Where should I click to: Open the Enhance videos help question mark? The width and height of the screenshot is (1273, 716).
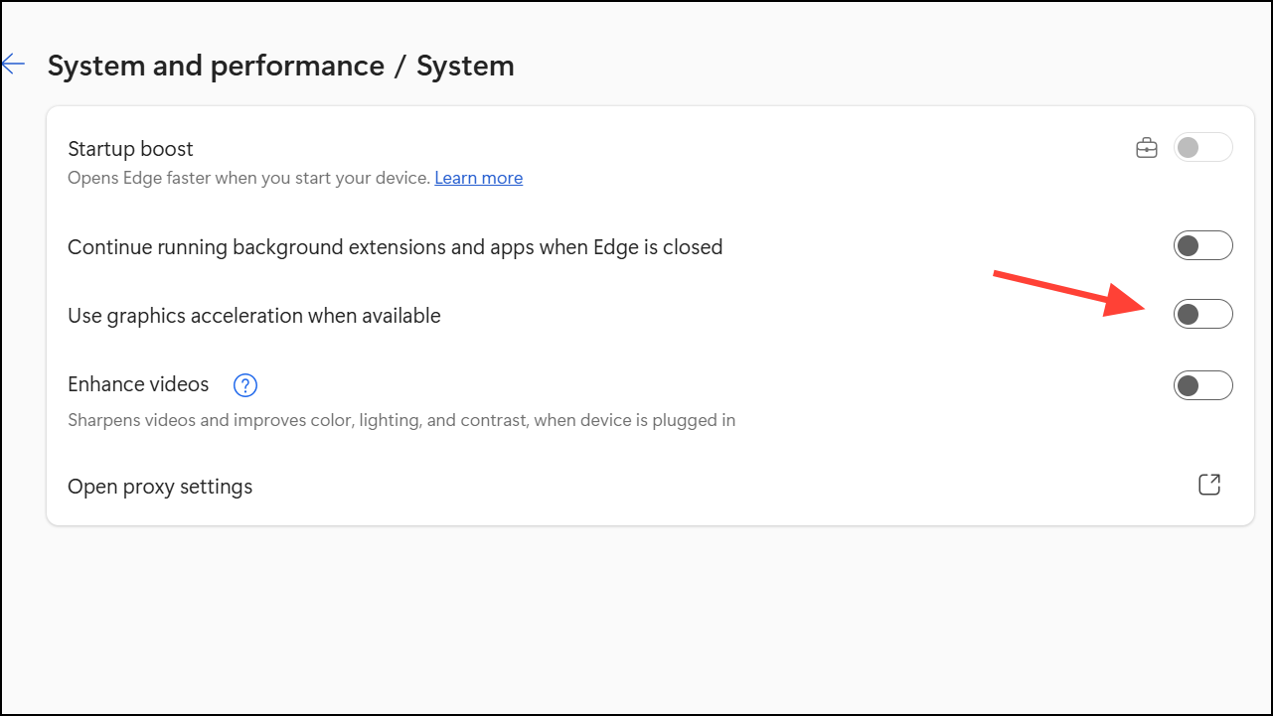point(244,385)
